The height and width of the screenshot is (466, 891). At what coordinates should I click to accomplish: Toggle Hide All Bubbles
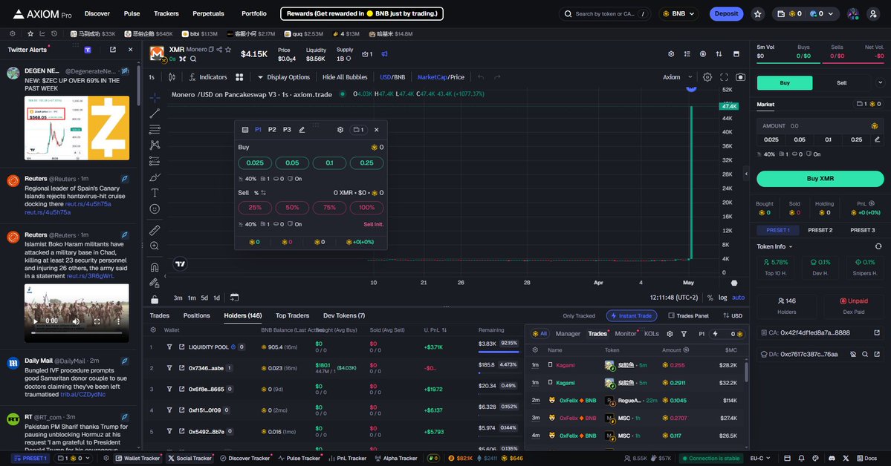click(x=345, y=77)
